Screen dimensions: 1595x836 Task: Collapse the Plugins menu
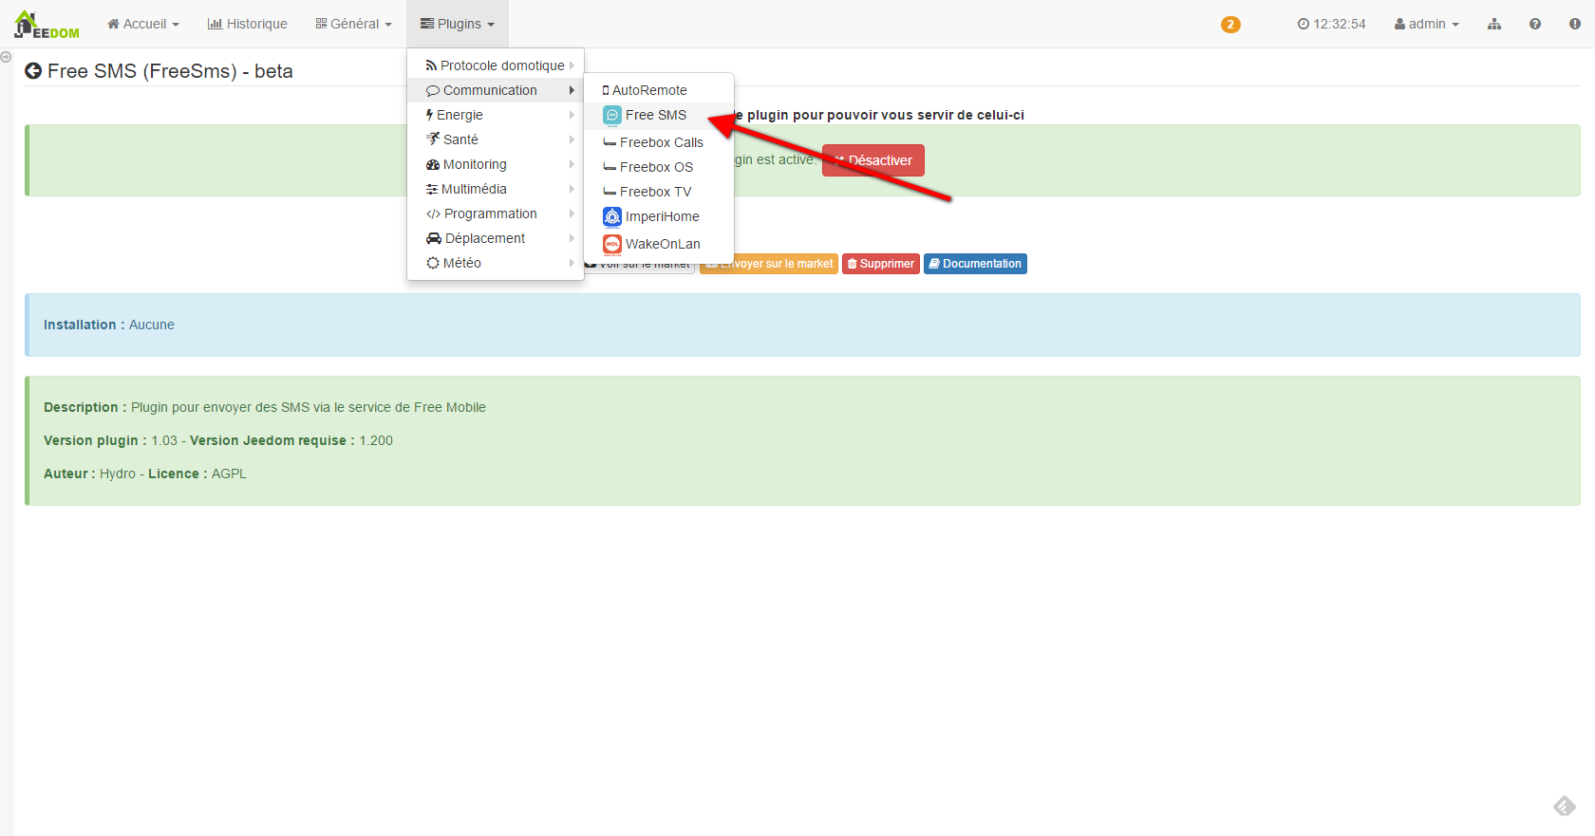(458, 24)
